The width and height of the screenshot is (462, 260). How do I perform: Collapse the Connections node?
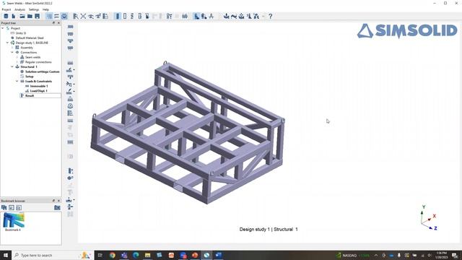12,52
